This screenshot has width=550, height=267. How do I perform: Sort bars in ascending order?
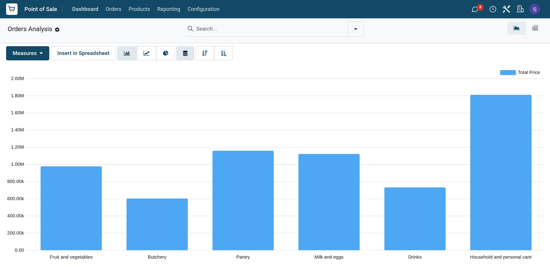pyautogui.click(x=223, y=53)
